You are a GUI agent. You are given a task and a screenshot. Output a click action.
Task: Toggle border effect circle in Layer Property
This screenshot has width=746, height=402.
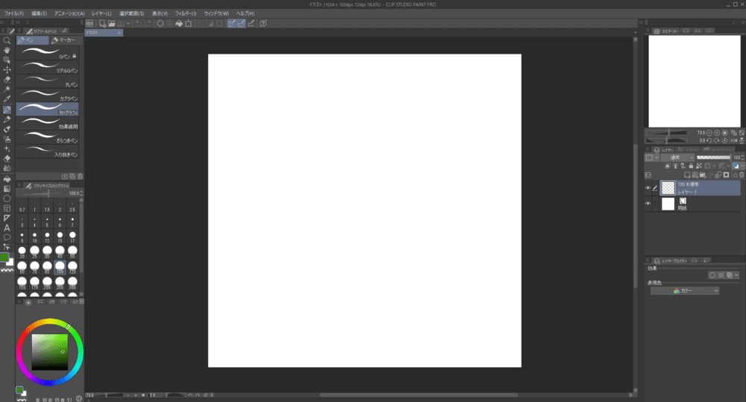pyautogui.click(x=712, y=275)
